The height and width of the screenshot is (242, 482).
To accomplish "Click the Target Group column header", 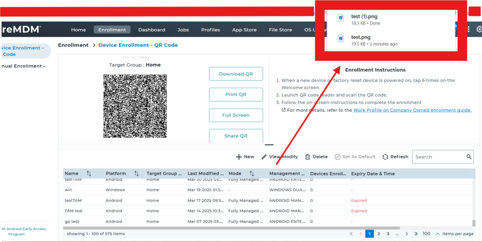I will pos(164,173).
